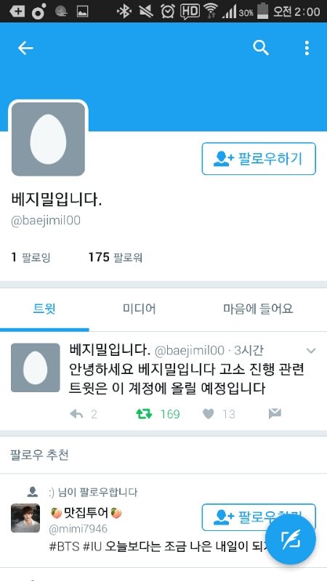Select the 트윗 tab
This screenshot has width=327, height=581.
[44, 309]
